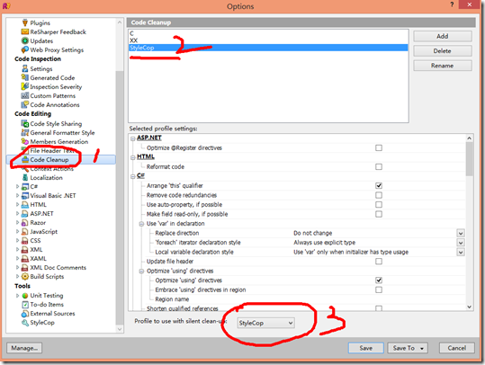Click the Members Generation icon
Viewport: 485px width, 365px height.
(x=25, y=141)
